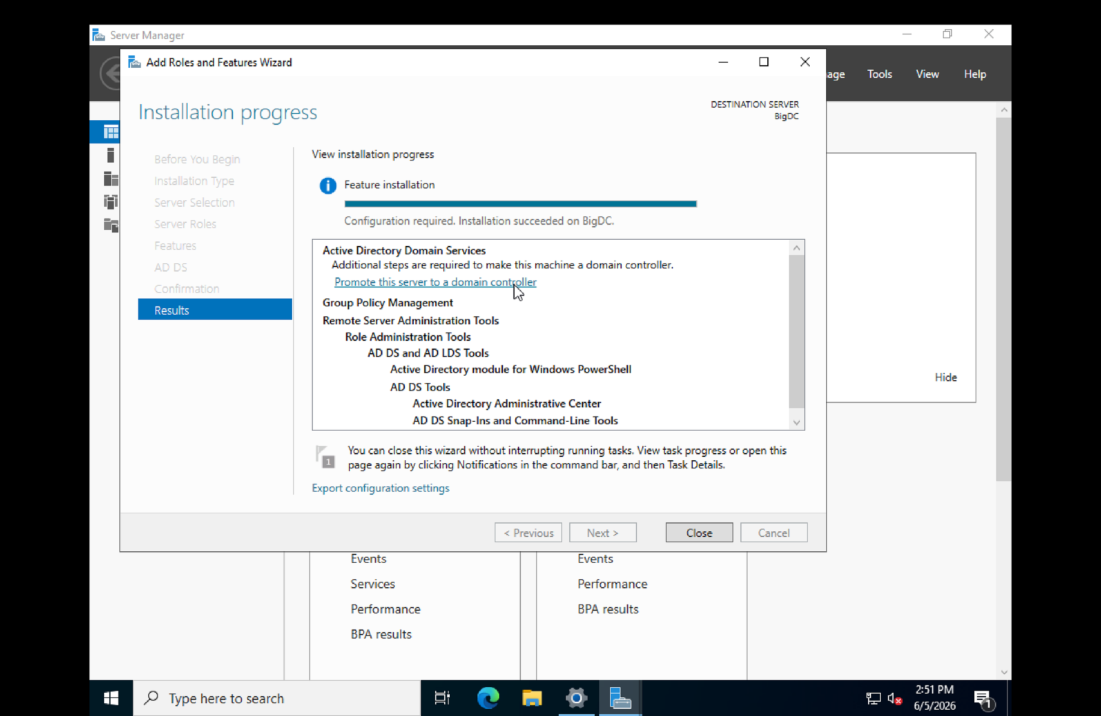The width and height of the screenshot is (1101, 716).
Task: Switch to Server Manager taskbar icon
Action: tap(620, 697)
